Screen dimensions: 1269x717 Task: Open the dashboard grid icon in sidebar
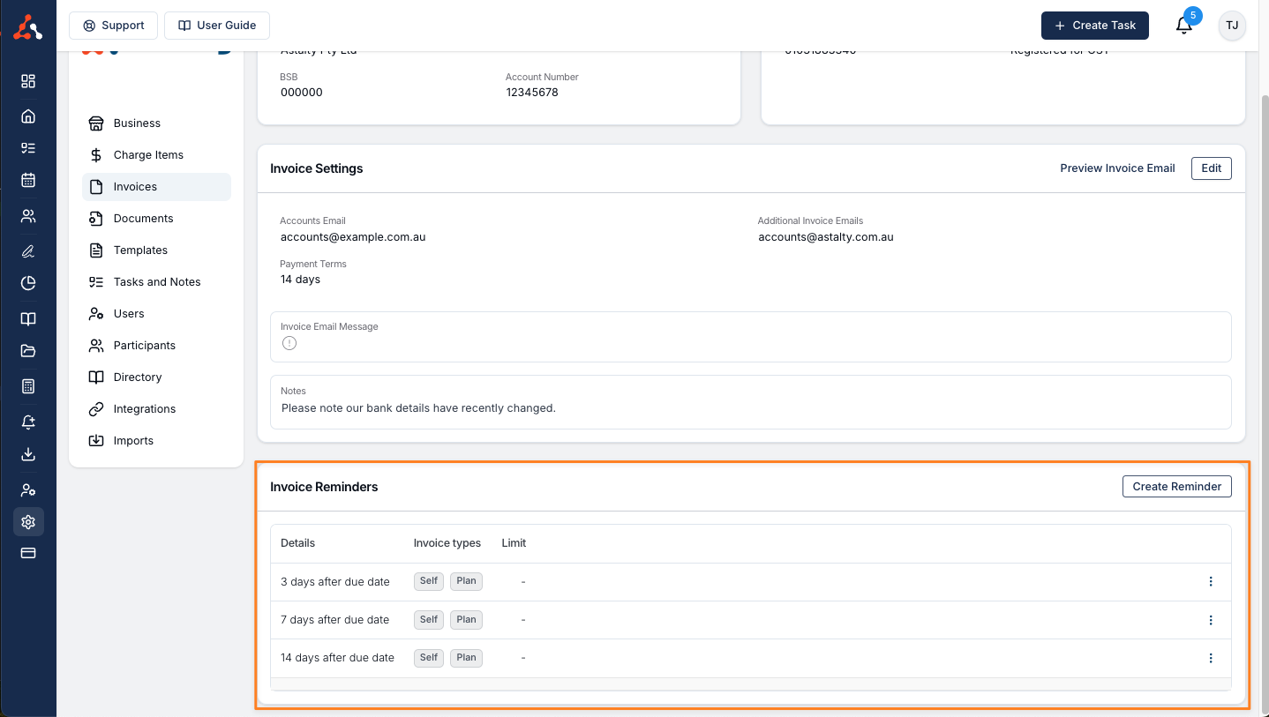click(x=28, y=81)
